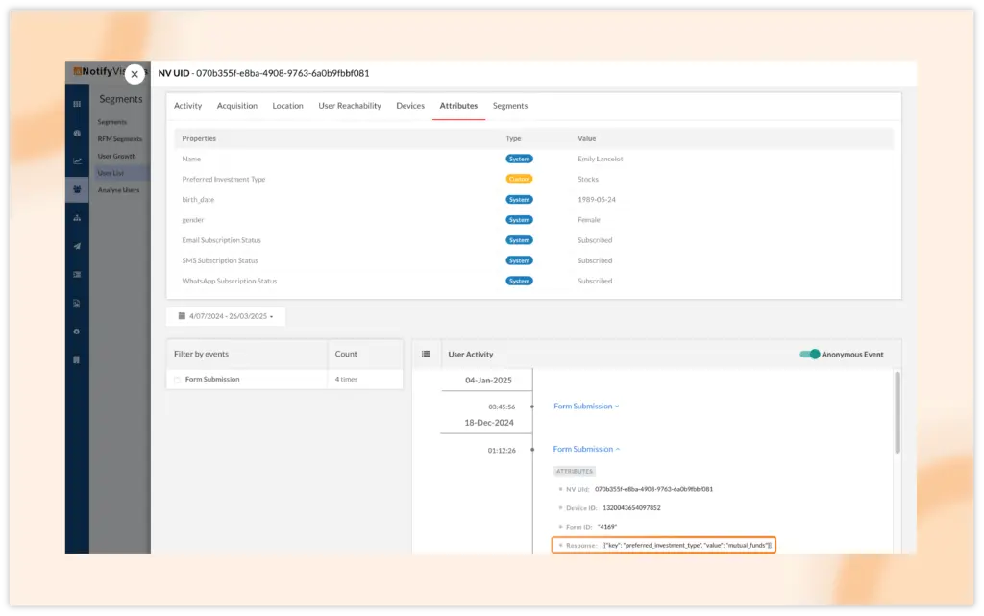Open the grid dashboard icon in sidebar
Image resolution: width=984 pixels, height=616 pixels.
point(77,103)
